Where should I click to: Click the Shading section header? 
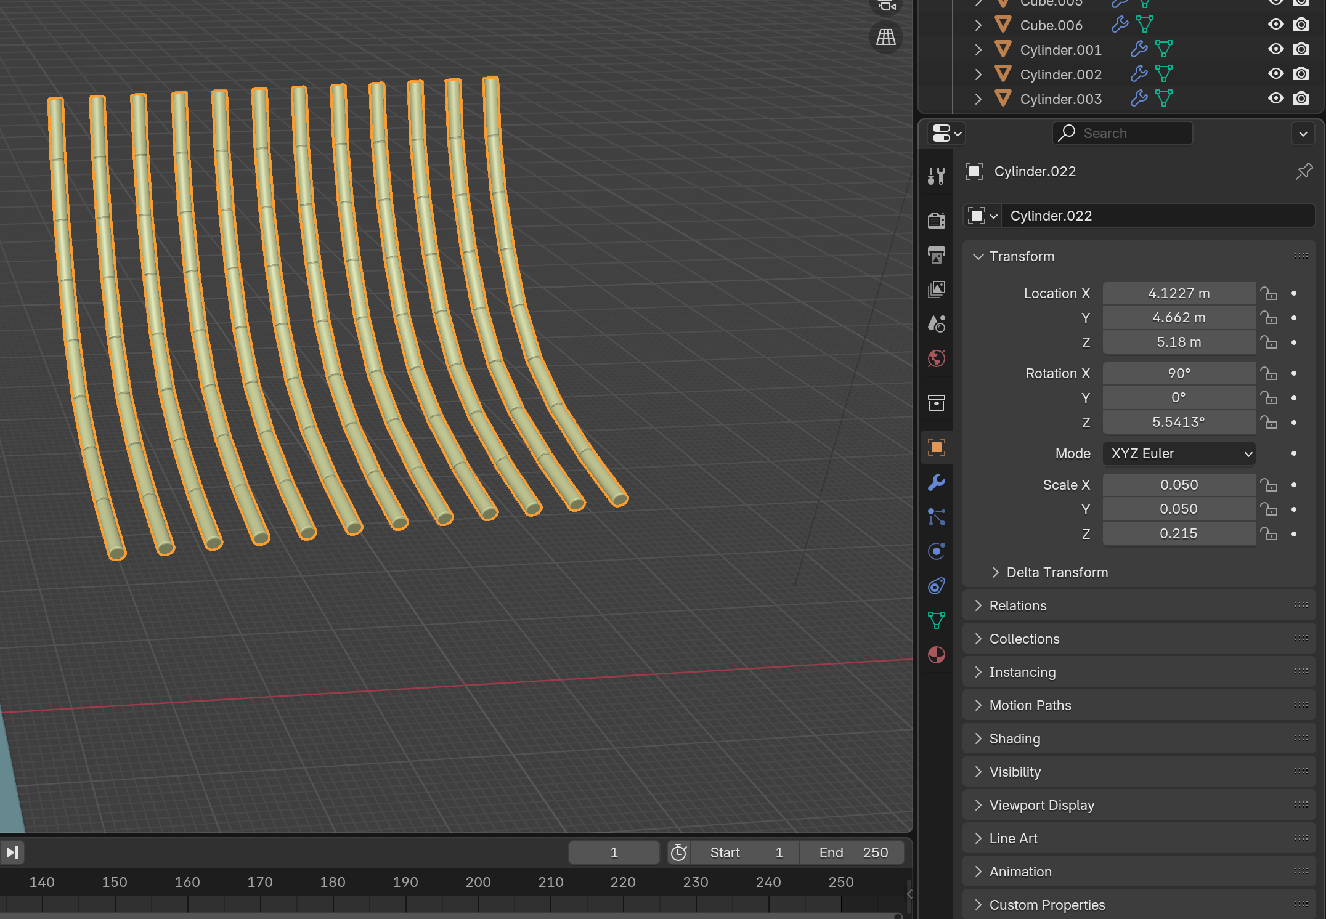click(x=1015, y=738)
